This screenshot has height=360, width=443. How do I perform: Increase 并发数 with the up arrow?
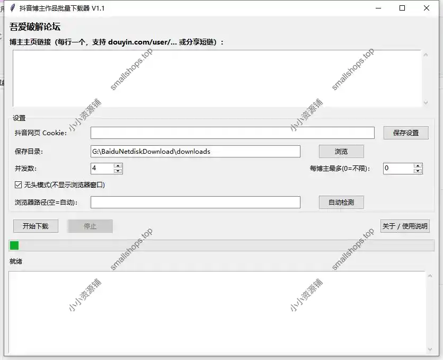point(118,166)
